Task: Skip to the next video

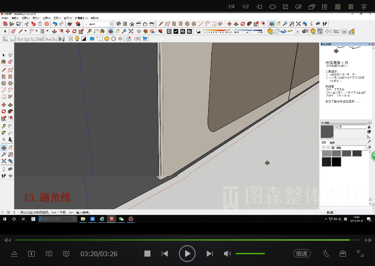Action: [x=210, y=254]
